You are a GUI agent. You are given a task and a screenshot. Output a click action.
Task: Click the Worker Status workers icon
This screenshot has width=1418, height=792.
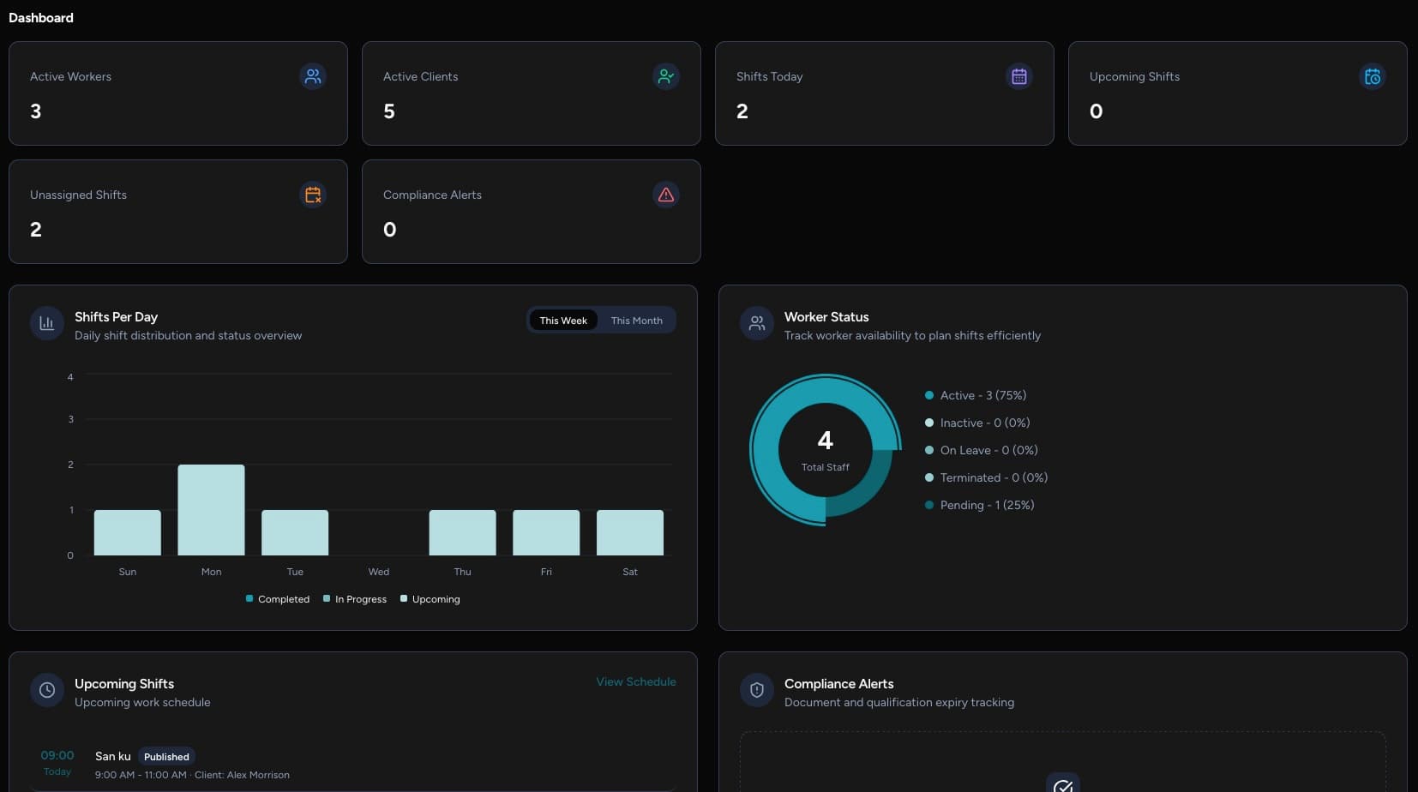pos(756,323)
